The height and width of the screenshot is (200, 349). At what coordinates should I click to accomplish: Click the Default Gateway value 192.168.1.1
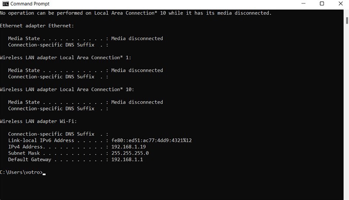point(127,159)
